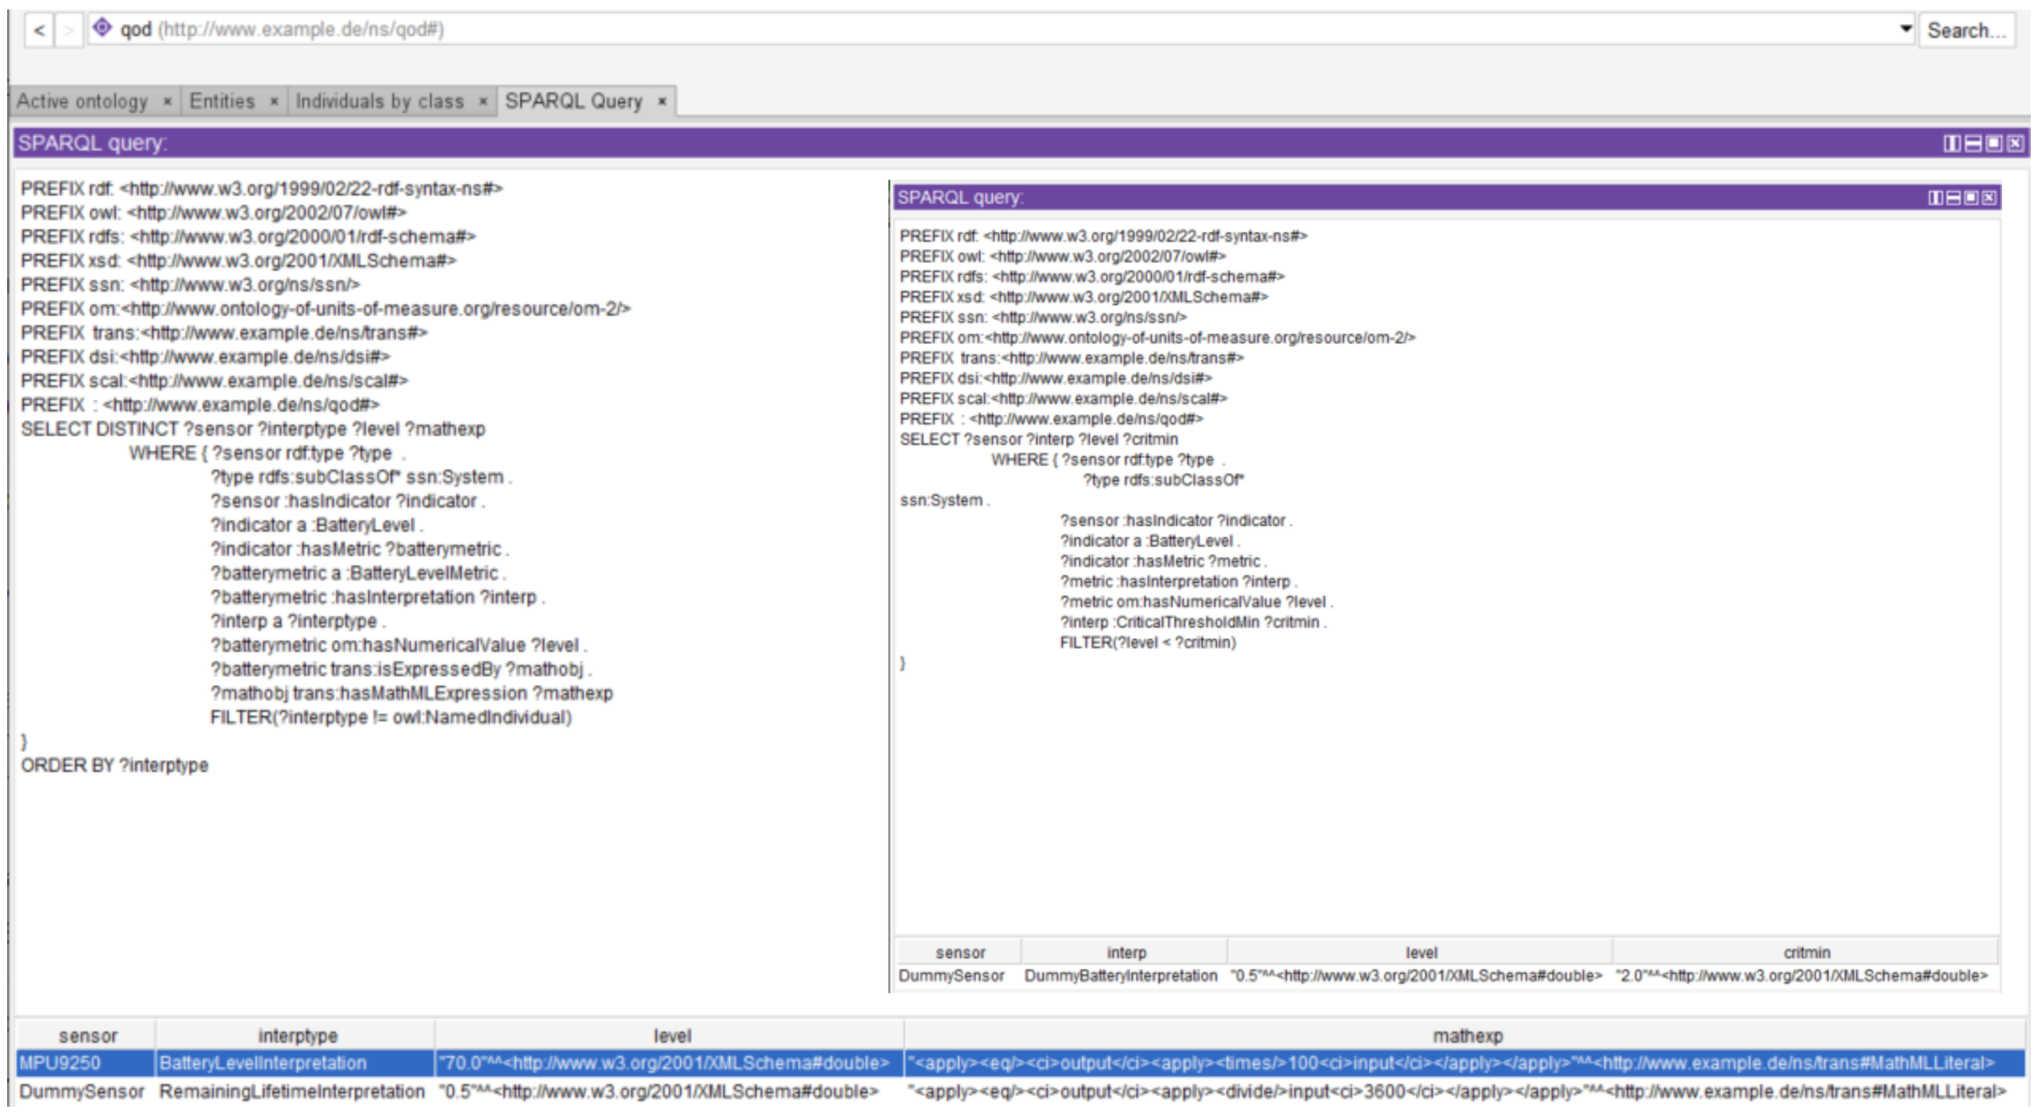Click the interptype column header
The width and height of the screenshot is (2038, 1114).
[297, 1035]
